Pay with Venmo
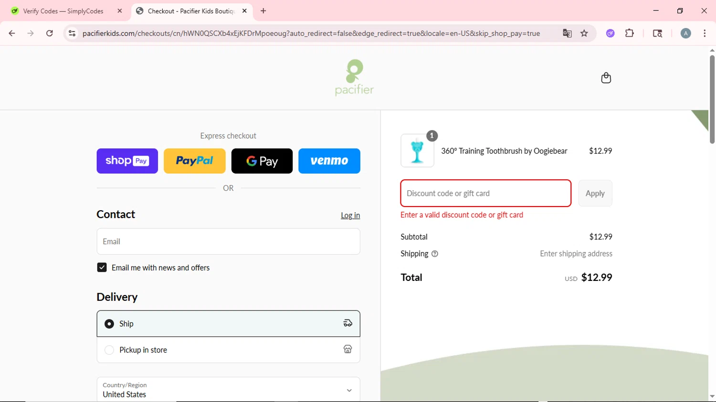716x402 pixels. point(329,161)
